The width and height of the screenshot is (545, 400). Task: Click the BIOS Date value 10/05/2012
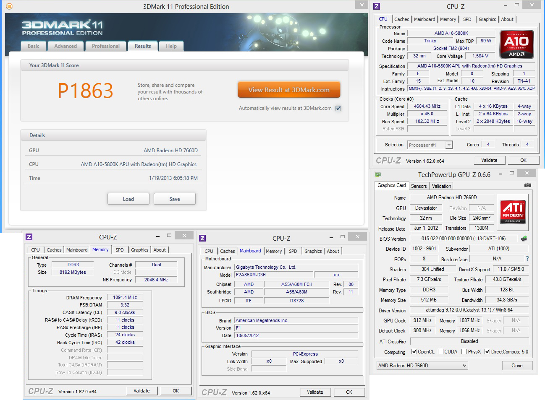pos(296,335)
